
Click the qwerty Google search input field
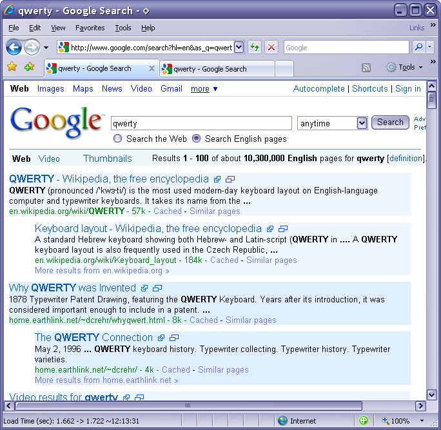pos(201,123)
